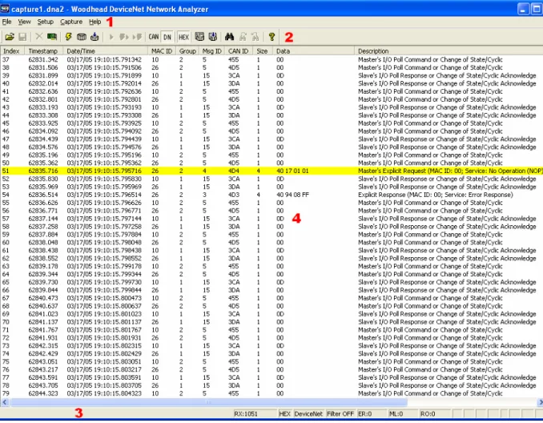
Task: Click the disabled Save floppy disk icon
Action: click(x=23, y=37)
